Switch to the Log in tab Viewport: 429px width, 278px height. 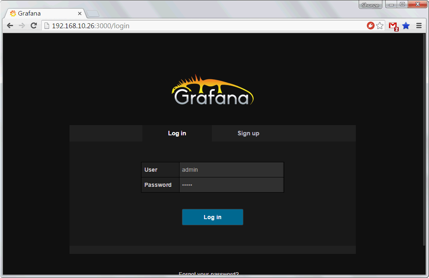click(177, 133)
